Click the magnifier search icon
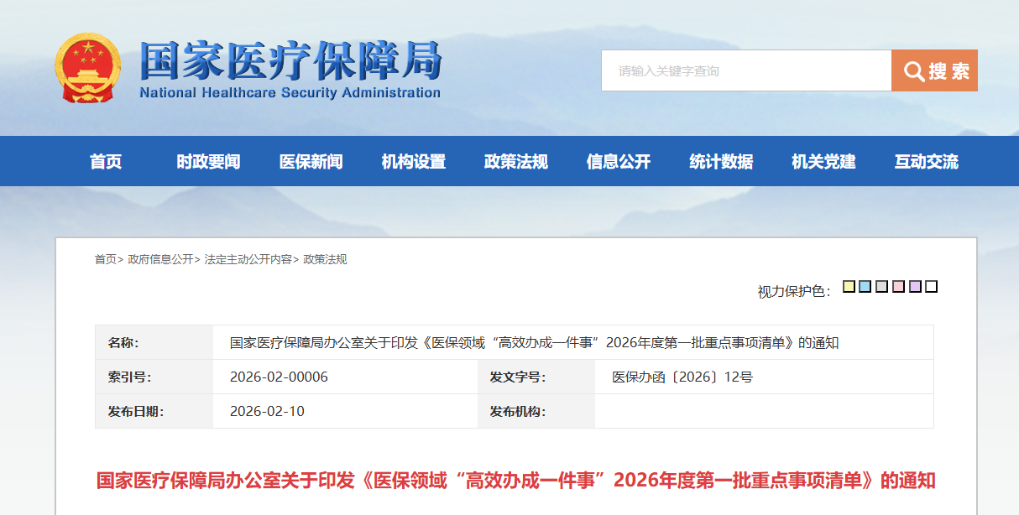The width and height of the screenshot is (1019, 515). 914,70
